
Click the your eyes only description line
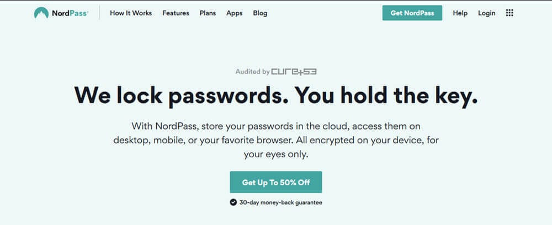(276, 154)
